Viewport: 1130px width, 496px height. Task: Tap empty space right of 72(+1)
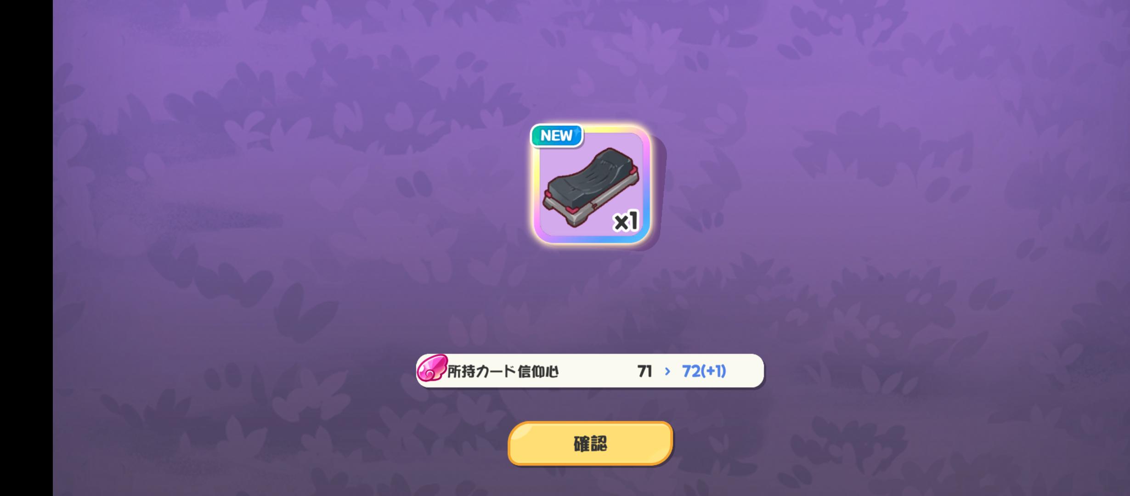[x=744, y=371]
